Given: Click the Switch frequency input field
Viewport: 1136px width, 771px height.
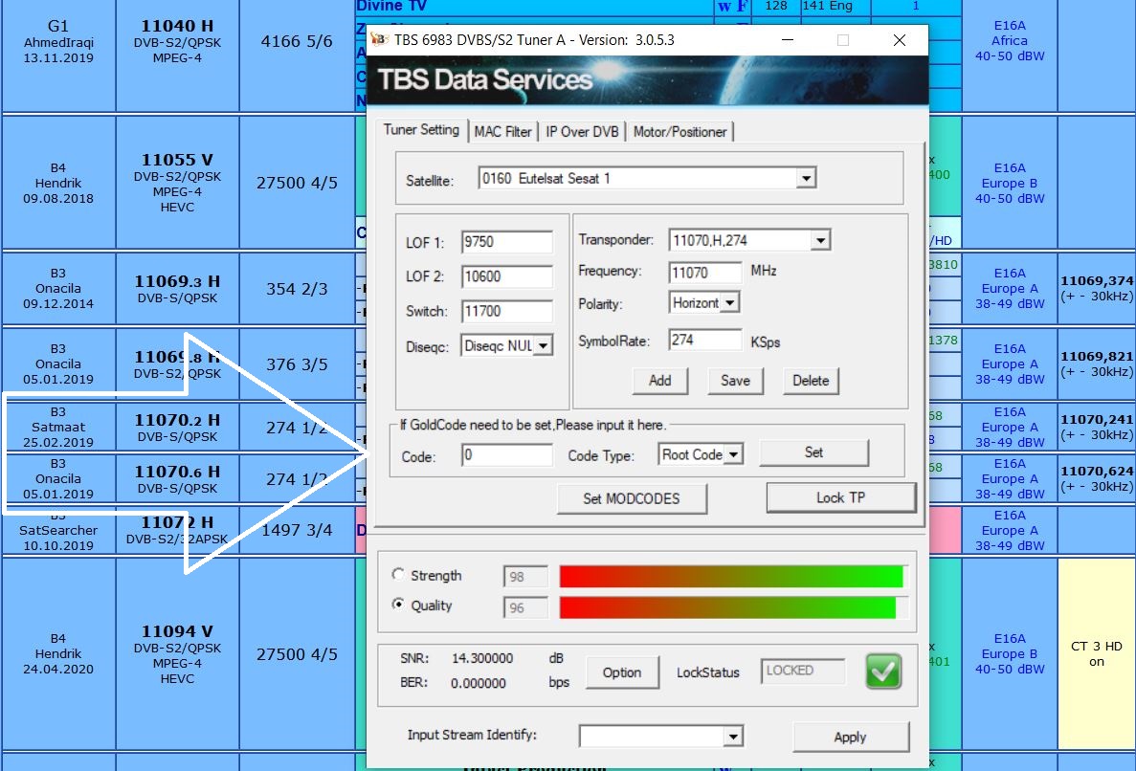Looking at the screenshot, I should 507,311.
